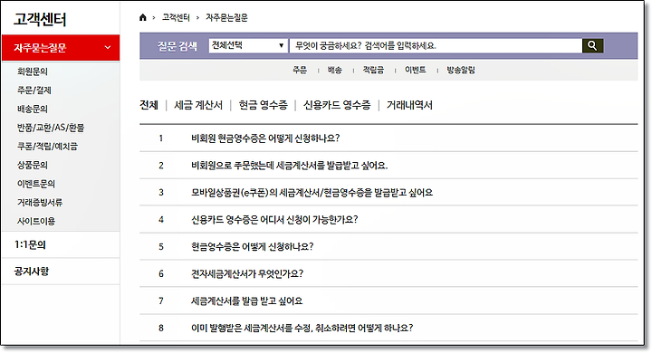Viewport: 652px width, 353px height.
Task: Open question 현금영수증은 어떻게 신청하나요?
Action: coord(253,246)
